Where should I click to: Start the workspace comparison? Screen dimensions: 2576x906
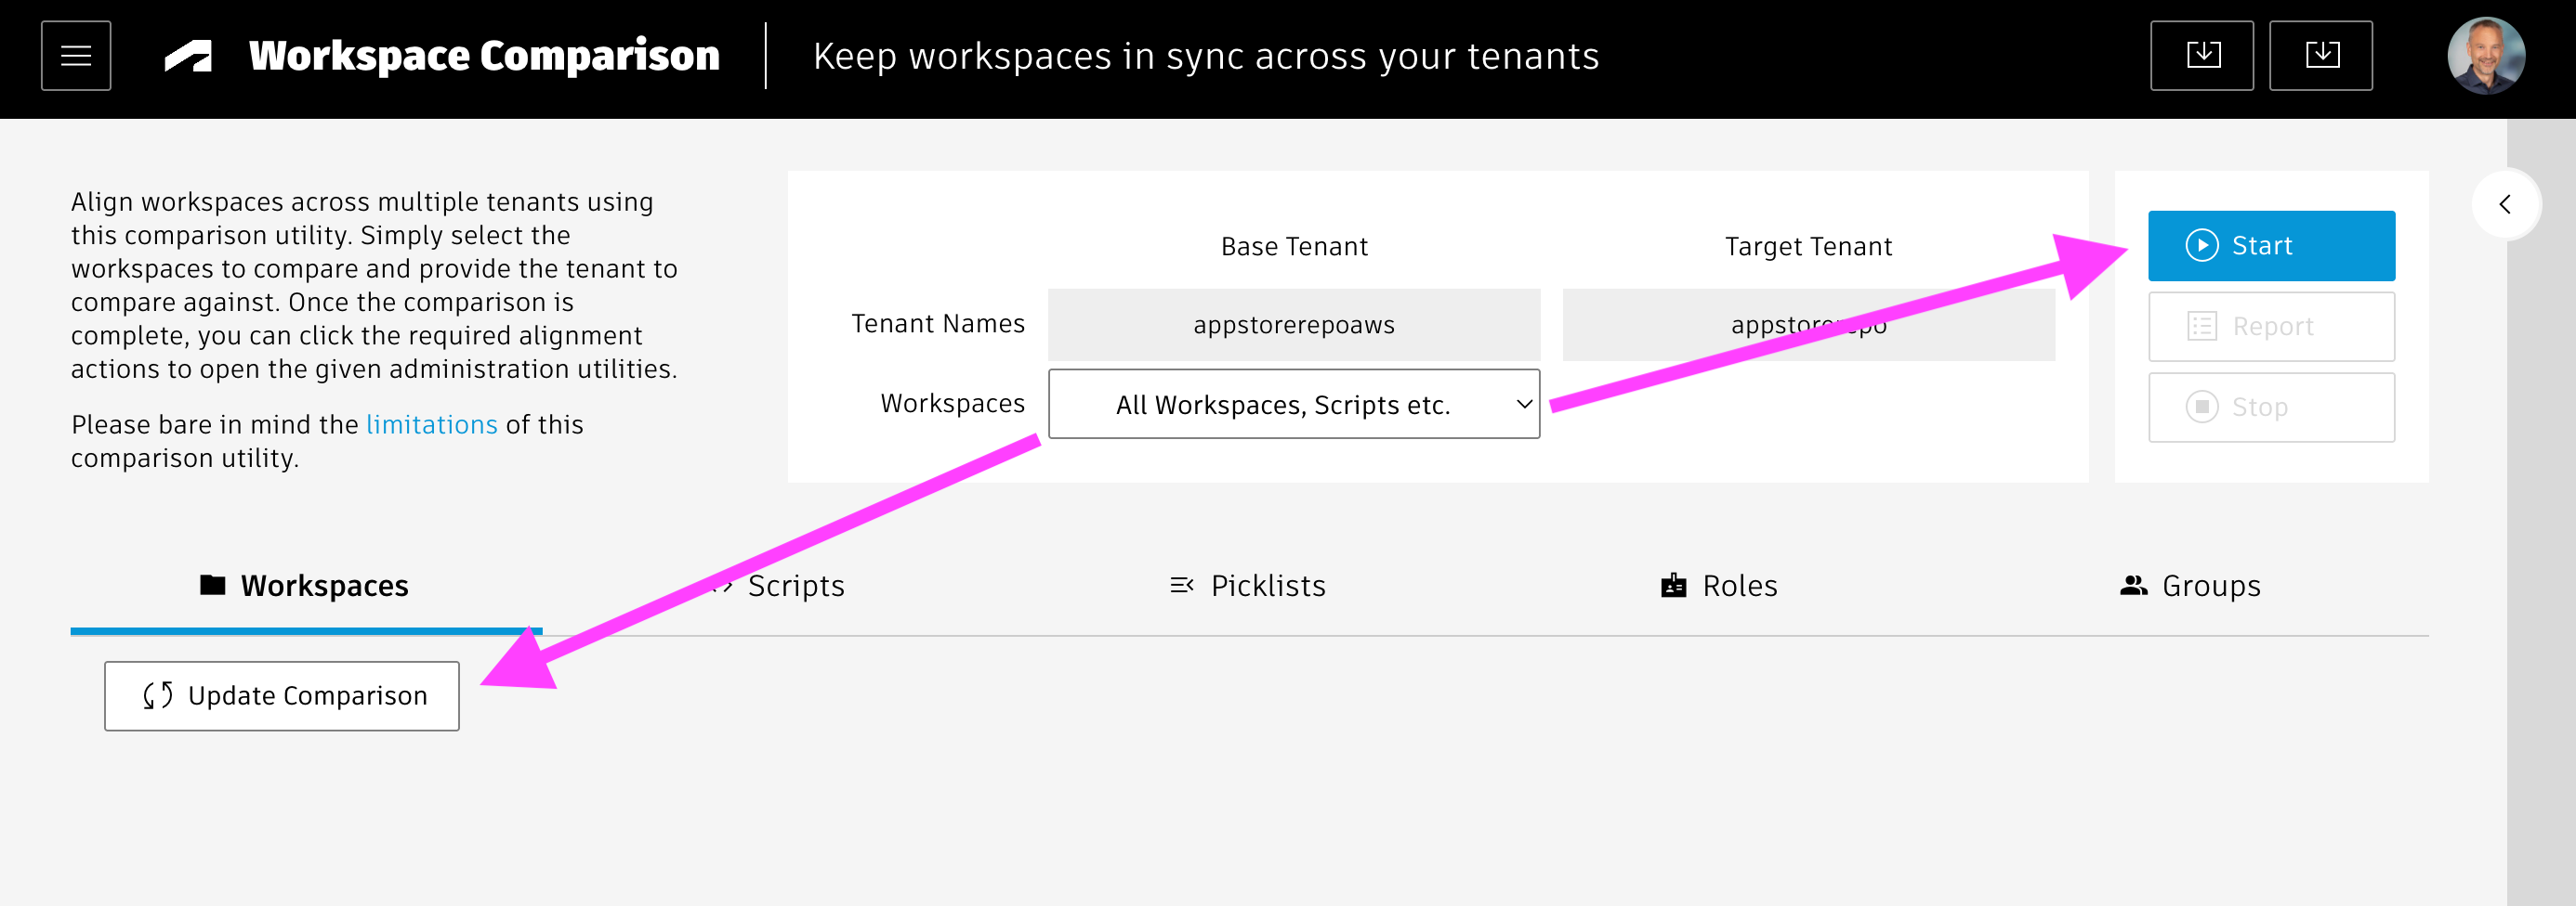click(x=2270, y=246)
